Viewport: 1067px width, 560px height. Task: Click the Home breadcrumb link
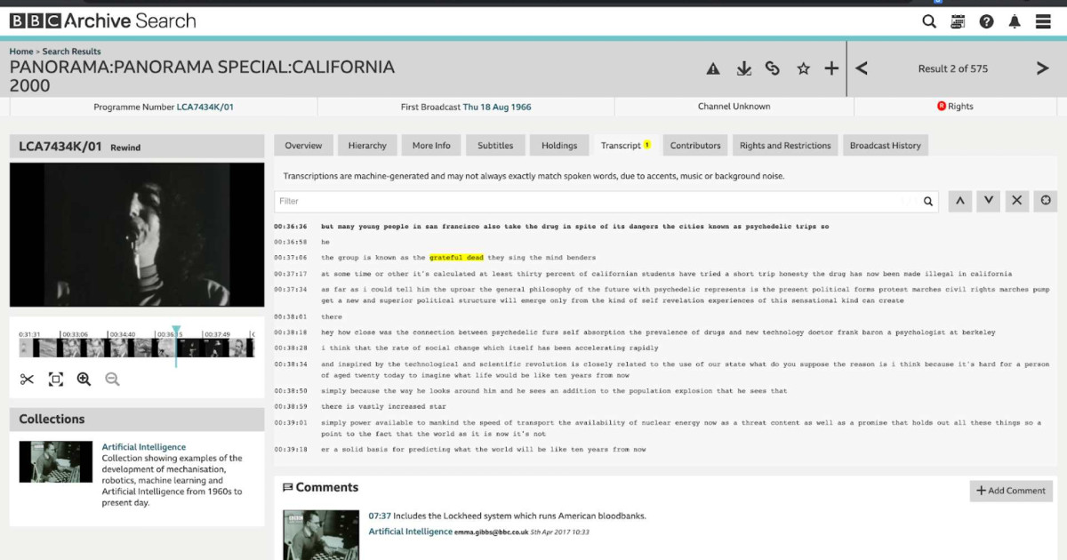coord(21,52)
